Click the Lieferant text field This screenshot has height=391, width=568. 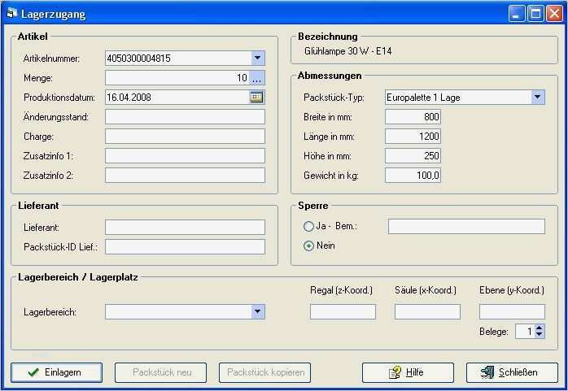(x=185, y=228)
